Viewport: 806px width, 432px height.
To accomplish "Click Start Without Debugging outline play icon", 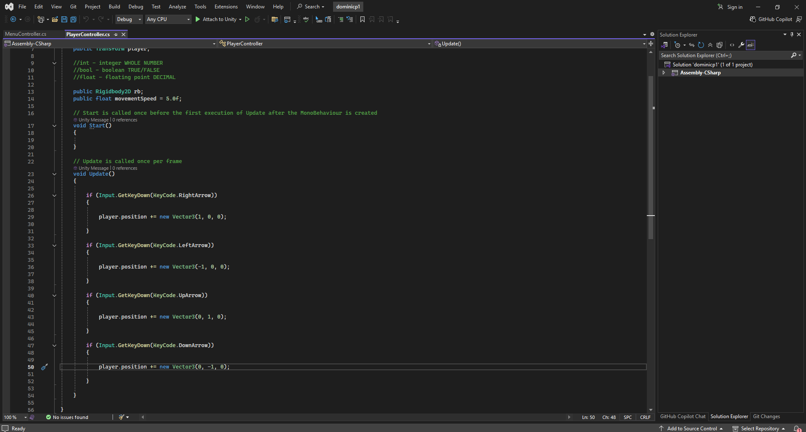I will (x=247, y=19).
